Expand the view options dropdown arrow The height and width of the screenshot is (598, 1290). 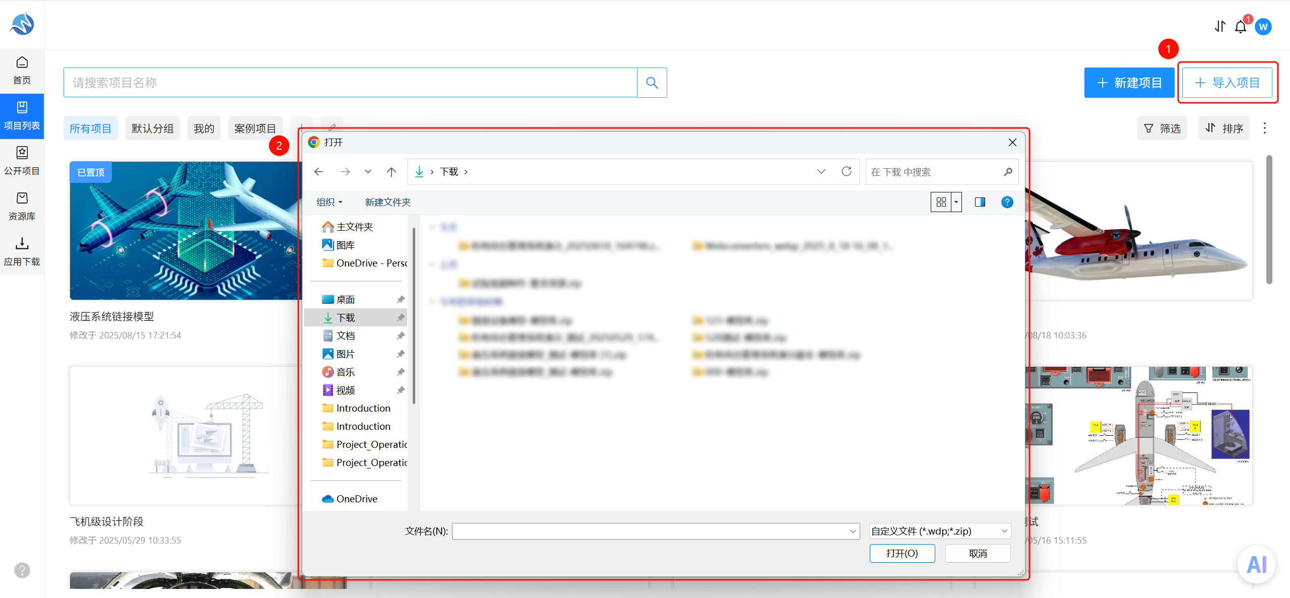click(x=956, y=202)
